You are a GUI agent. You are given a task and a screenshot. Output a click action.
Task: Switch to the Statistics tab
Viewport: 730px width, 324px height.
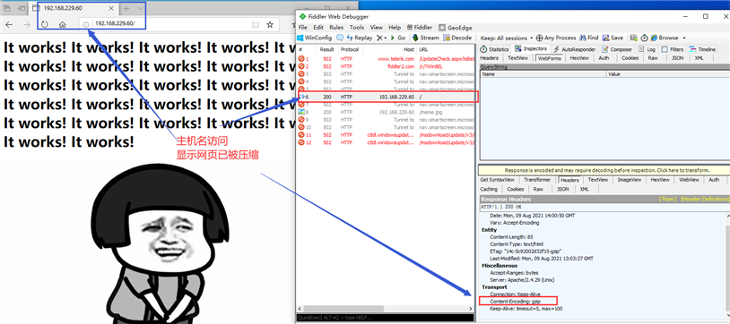494,49
